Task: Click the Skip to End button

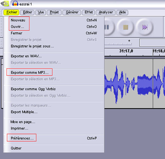Action: point(145,27)
